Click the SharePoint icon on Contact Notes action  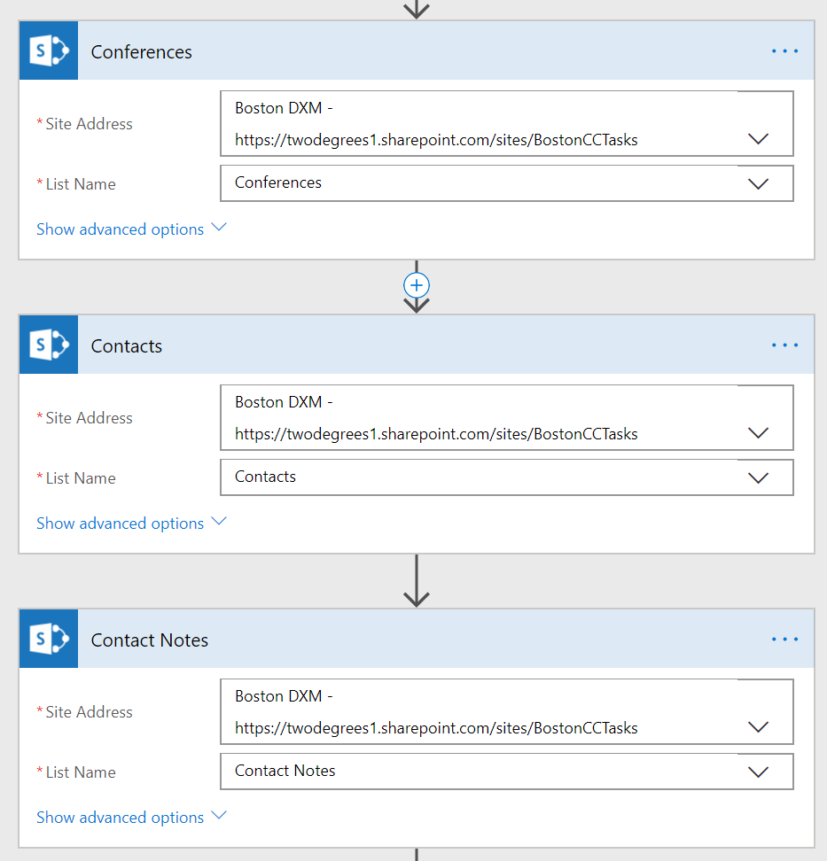[x=48, y=639]
